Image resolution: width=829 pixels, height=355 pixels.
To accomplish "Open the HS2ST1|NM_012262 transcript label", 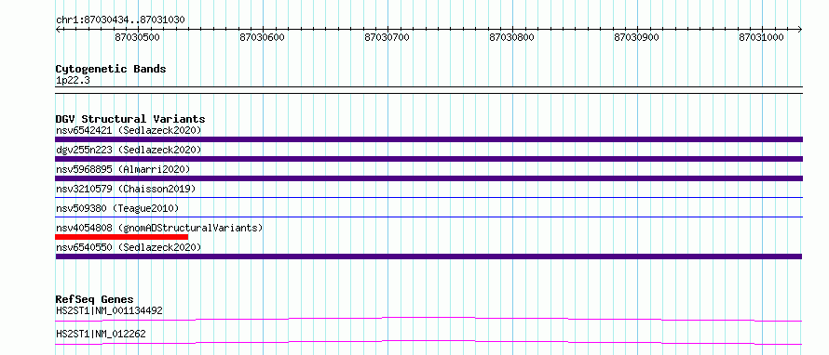I will click(x=101, y=334).
